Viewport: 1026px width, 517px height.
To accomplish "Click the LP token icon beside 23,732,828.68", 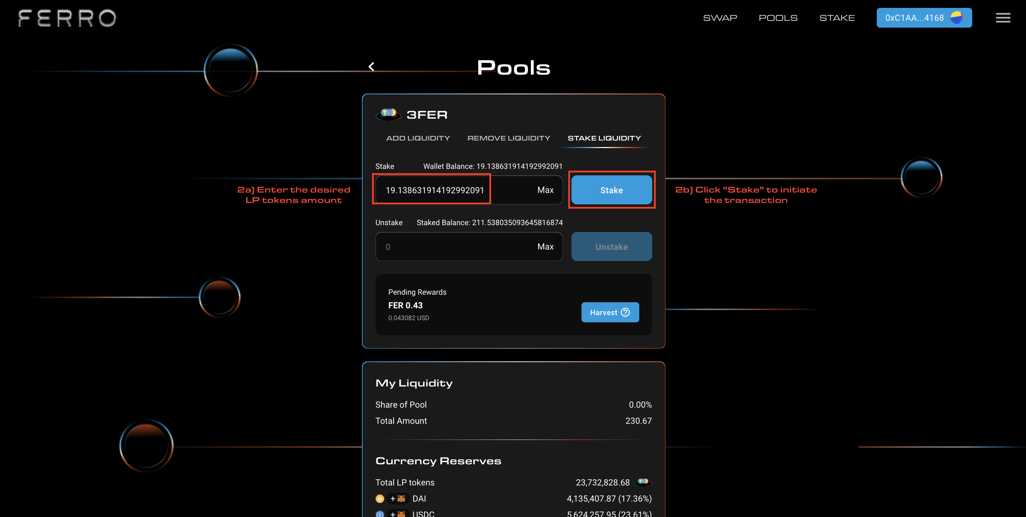I will point(643,482).
